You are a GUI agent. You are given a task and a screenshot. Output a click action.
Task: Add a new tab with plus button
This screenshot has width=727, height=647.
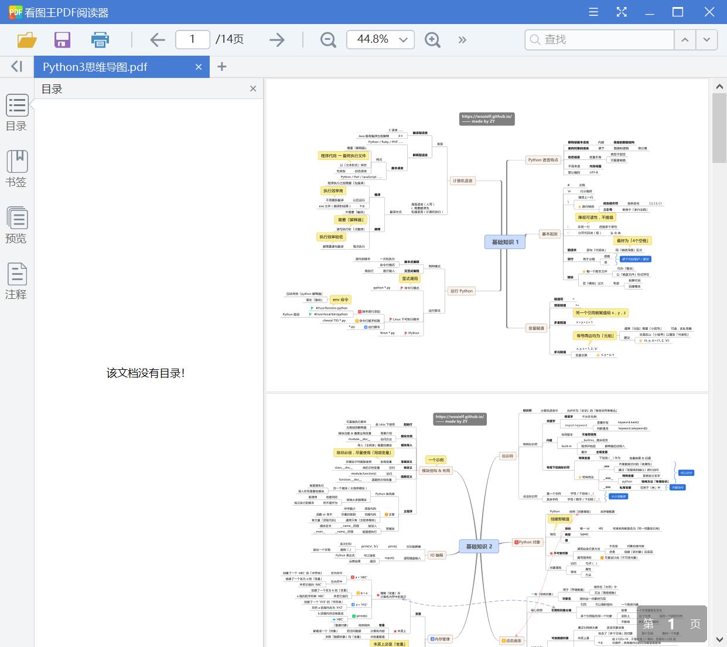click(x=221, y=67)
